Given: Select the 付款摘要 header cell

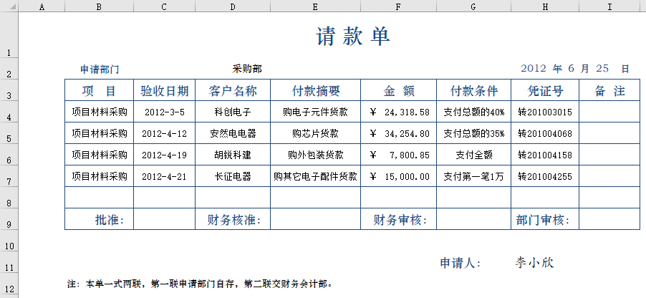Looking at the screenshot, I should (315, 91).
